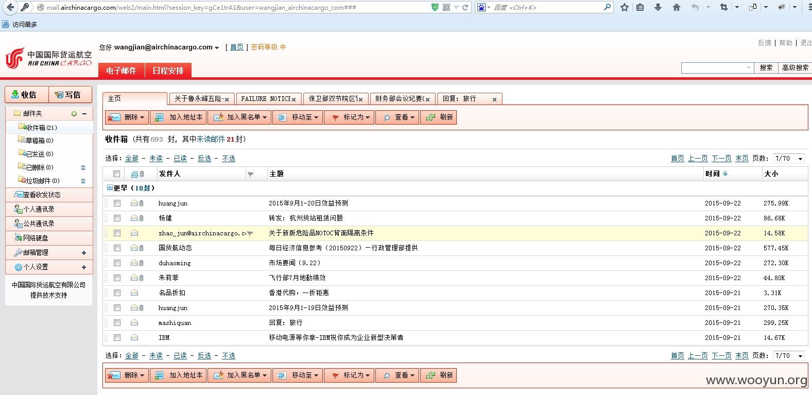Collapse the 更早 (10封) group
The width and height of the screenshot is (812, 395).
coord(110,188)
